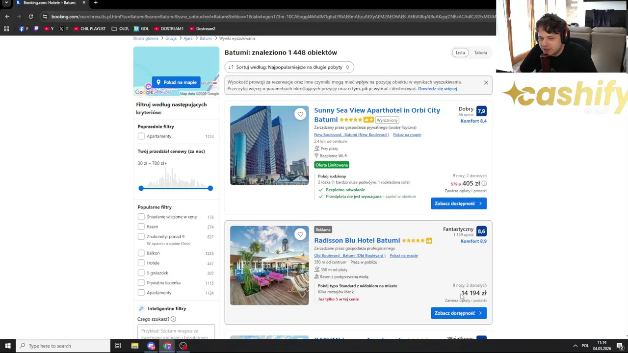
Task: Open a new browser tab
Action: [96, 2]
